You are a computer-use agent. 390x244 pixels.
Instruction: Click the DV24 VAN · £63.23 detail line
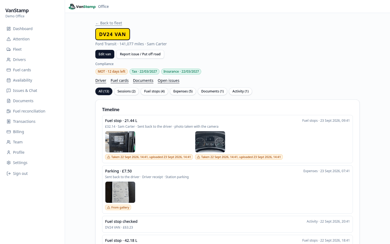[119, 227]
